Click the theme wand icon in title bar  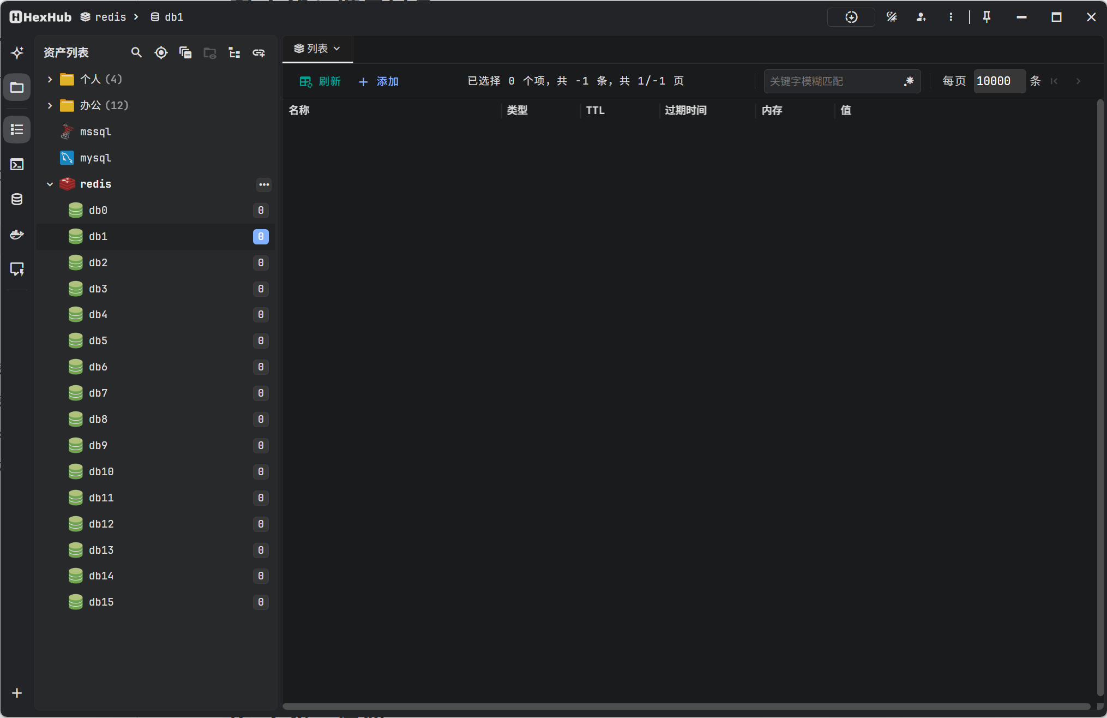tap(892, 17)
